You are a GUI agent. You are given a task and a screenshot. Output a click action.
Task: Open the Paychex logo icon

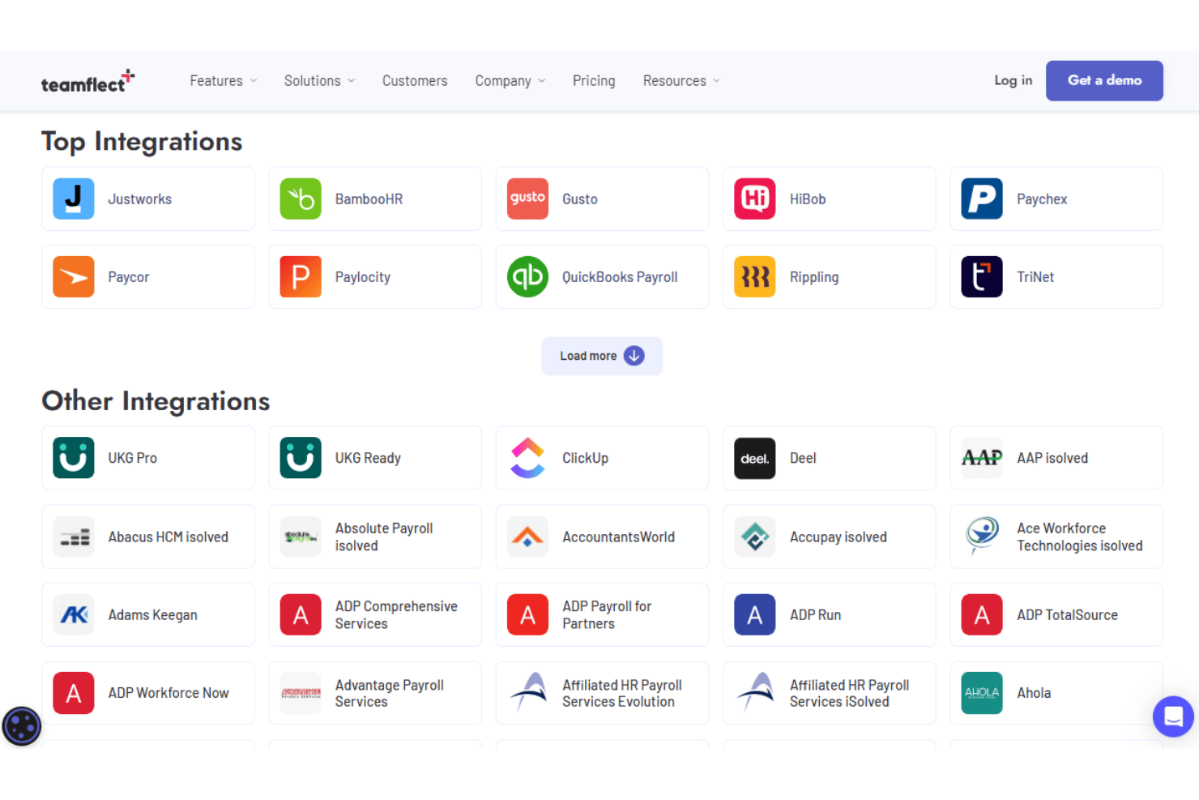(x=982, y=199)
